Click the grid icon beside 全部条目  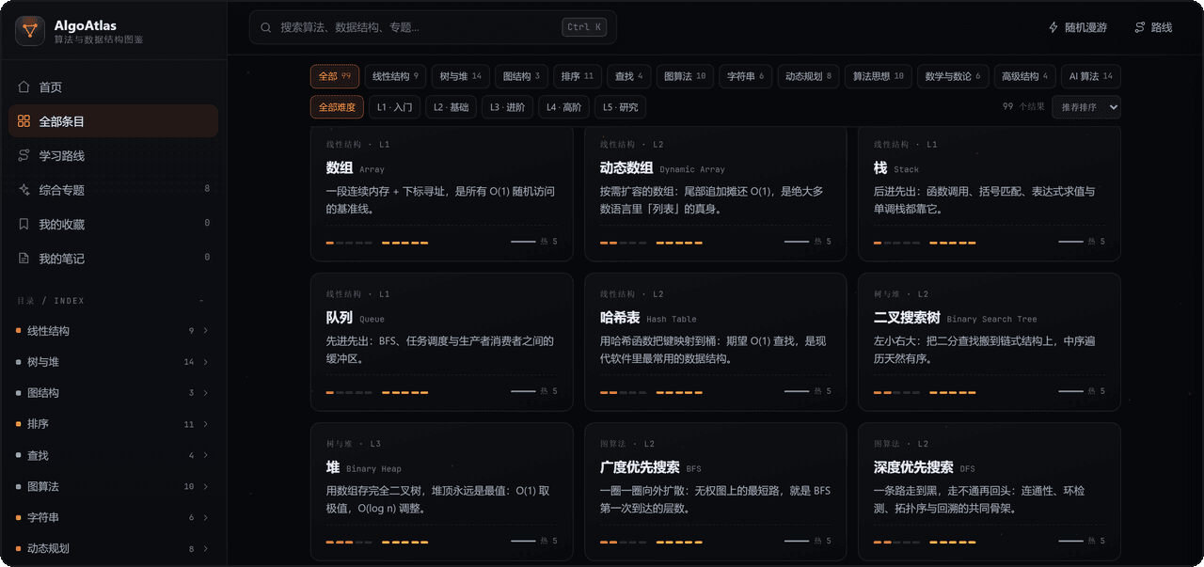pos(24,121)
